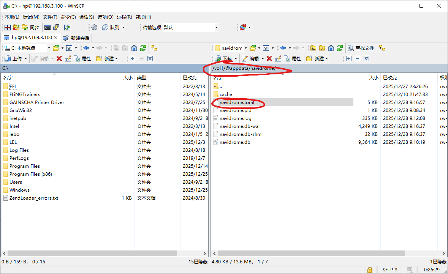Sort local files by 已改变 column
This screenshot has width=448, height=274.
click(x=194, y=78)
